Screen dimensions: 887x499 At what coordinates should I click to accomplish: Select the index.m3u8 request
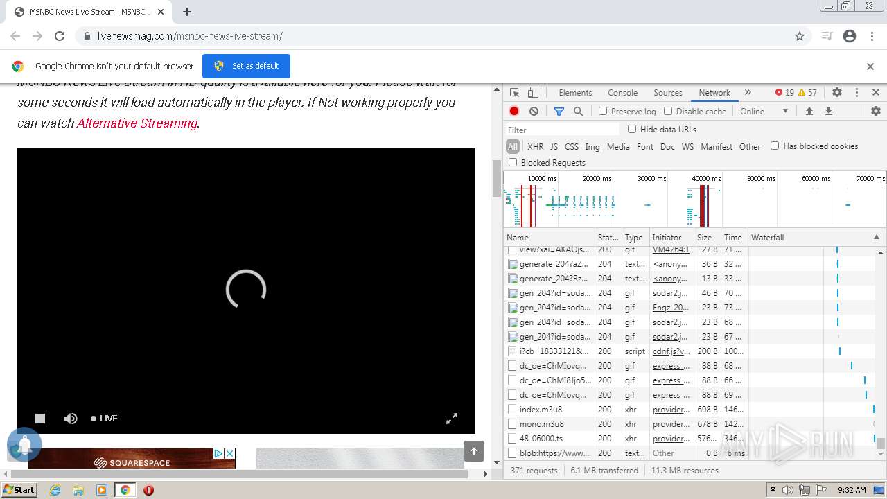(541, 410)
